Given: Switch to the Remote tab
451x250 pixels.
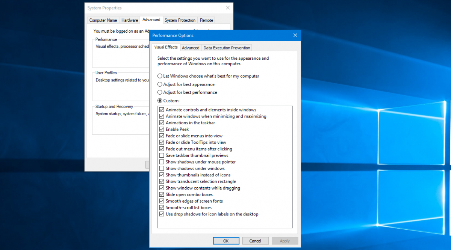Looking at the screenshot, I should [x=206, y=20].
